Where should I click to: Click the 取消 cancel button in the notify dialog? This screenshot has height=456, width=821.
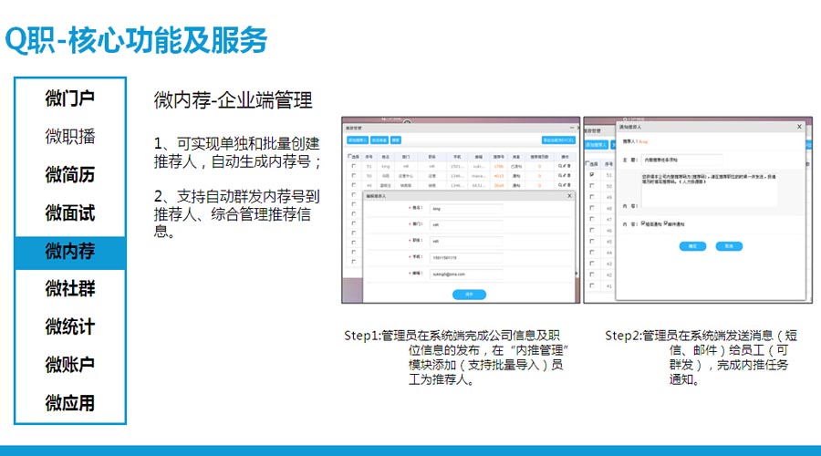(728, 246)
